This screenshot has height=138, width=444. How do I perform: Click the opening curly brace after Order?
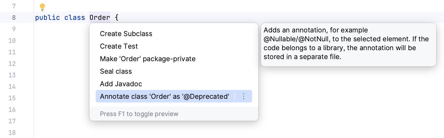point(117,18)
